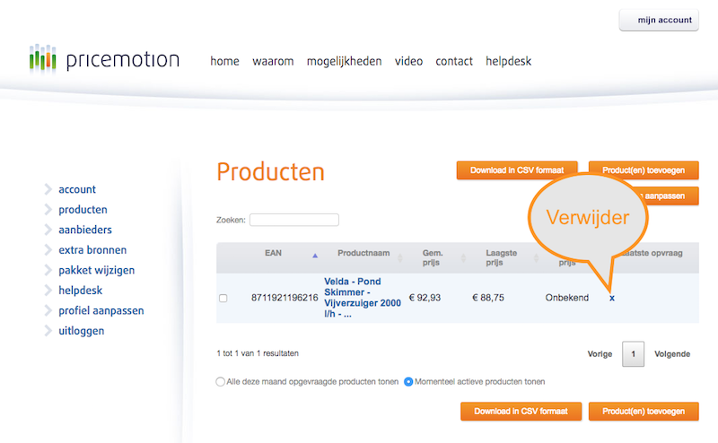Go to account in the sidebar

tap(77, 189)
